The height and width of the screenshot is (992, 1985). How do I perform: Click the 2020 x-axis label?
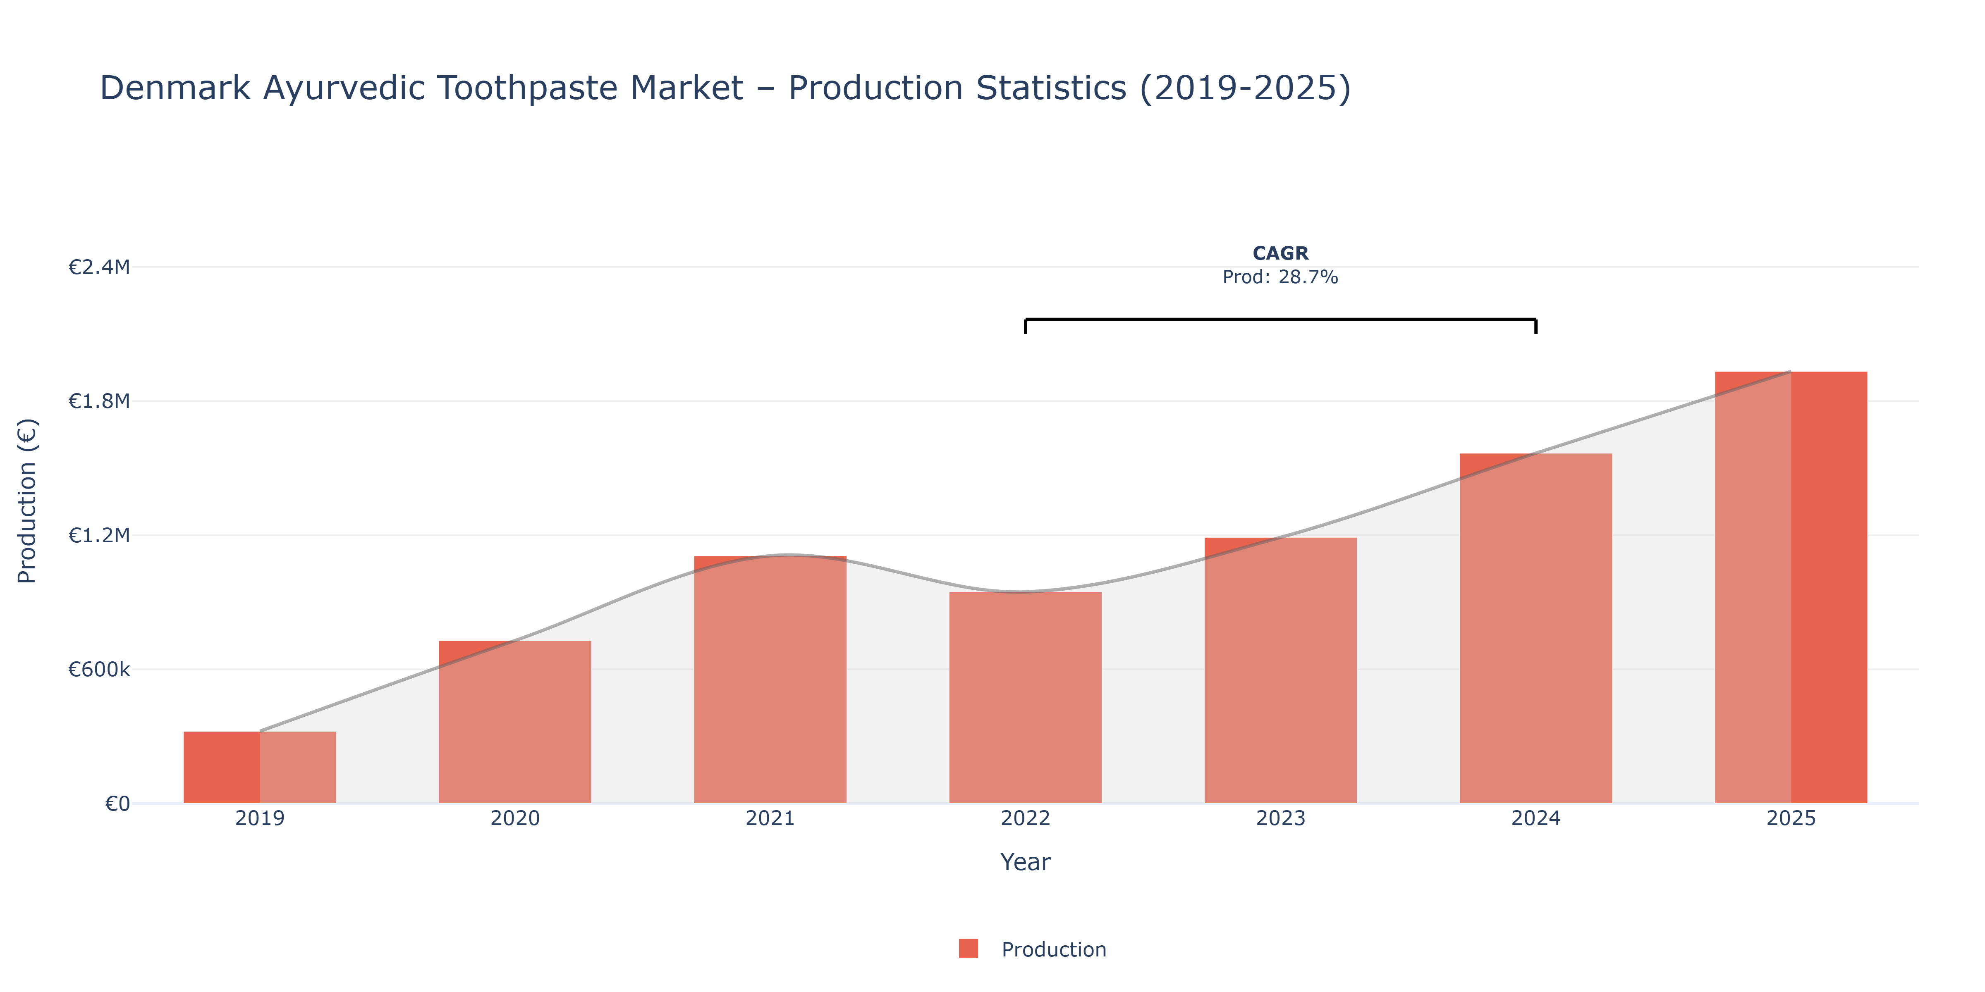point(515,818)
